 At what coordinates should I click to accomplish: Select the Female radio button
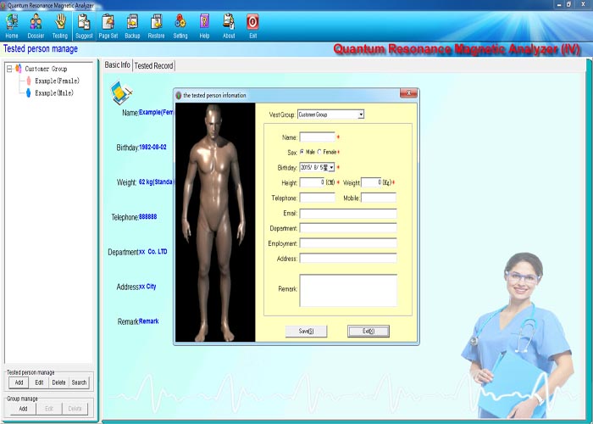319,152
